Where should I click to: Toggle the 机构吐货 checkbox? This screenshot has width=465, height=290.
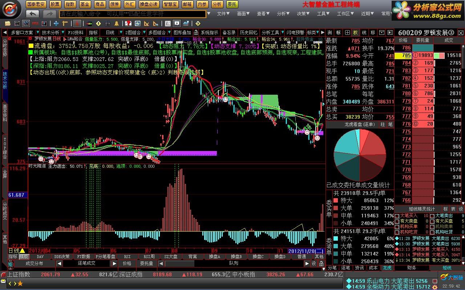coord(432,232)
